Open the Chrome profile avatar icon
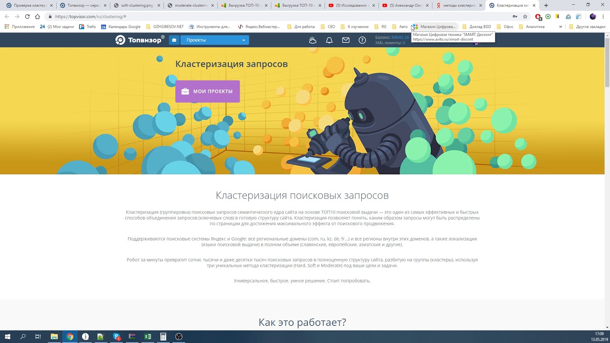 (x=593, y=17)
